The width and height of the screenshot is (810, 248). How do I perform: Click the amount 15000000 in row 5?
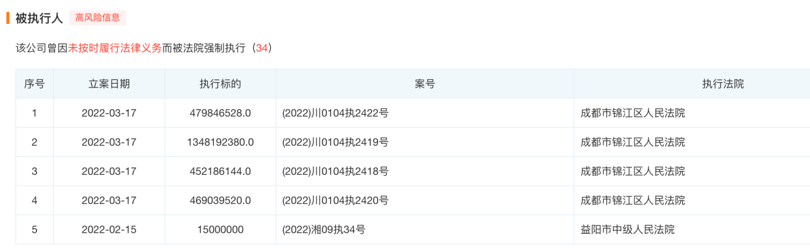[220, 230]
